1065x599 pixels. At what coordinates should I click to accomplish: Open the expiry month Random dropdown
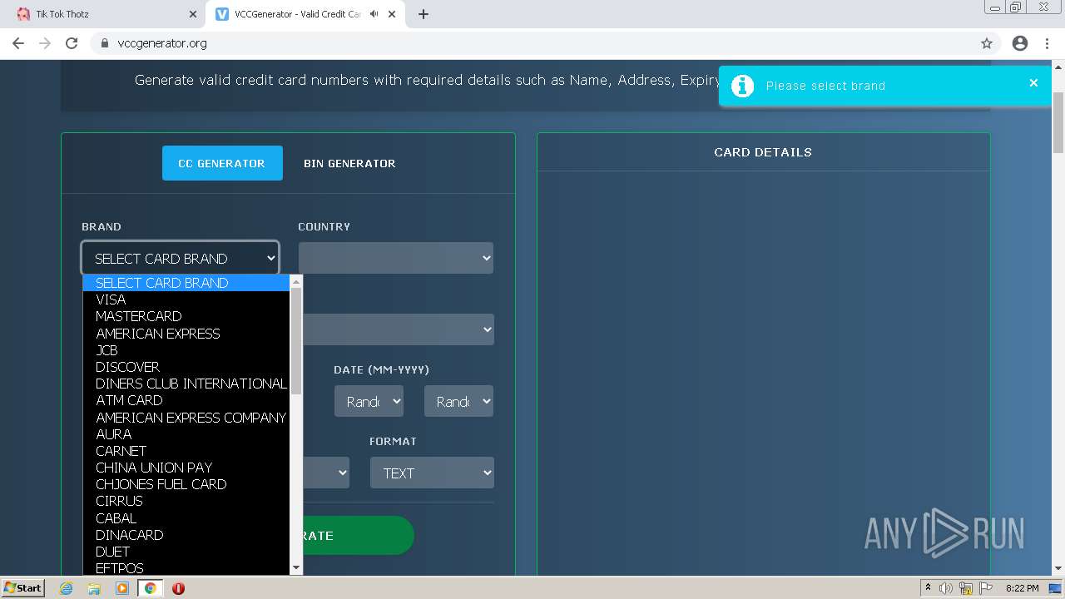[x=369, y=401]
